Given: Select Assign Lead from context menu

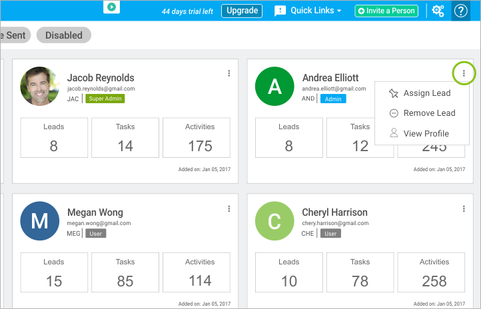Looking at the screenshot, I should click(x=426, y=93).
